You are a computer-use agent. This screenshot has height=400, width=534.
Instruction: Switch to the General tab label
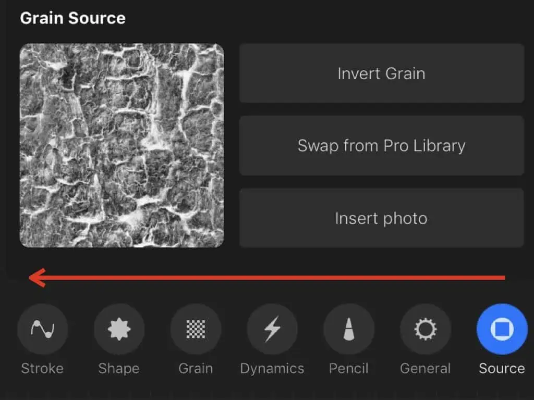point(426,368)
